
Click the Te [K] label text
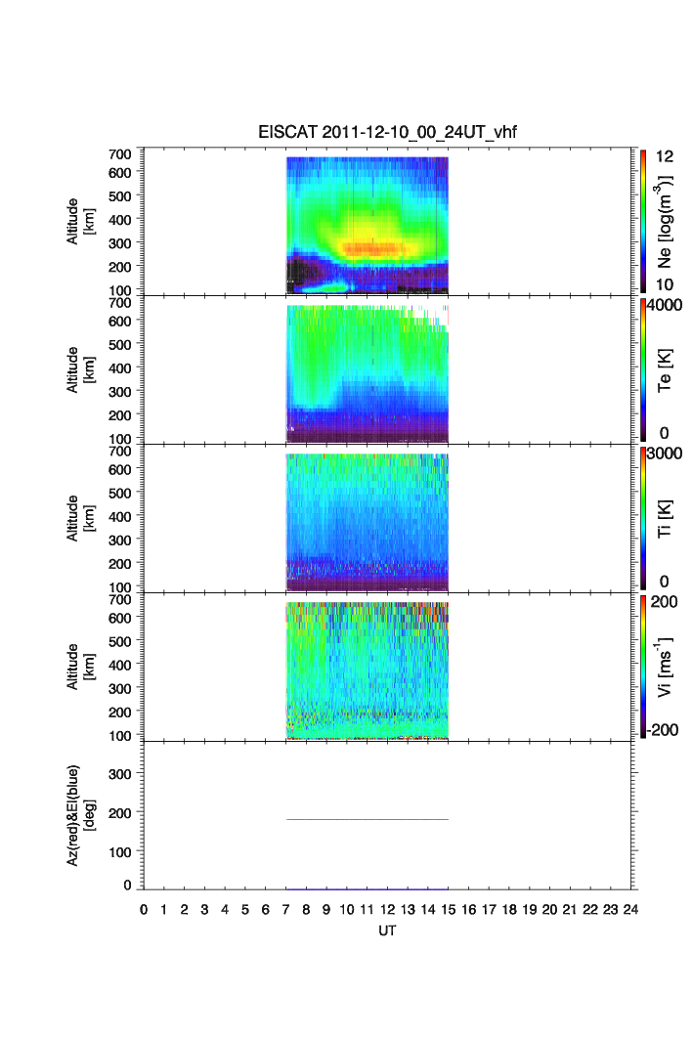point(665,370)
